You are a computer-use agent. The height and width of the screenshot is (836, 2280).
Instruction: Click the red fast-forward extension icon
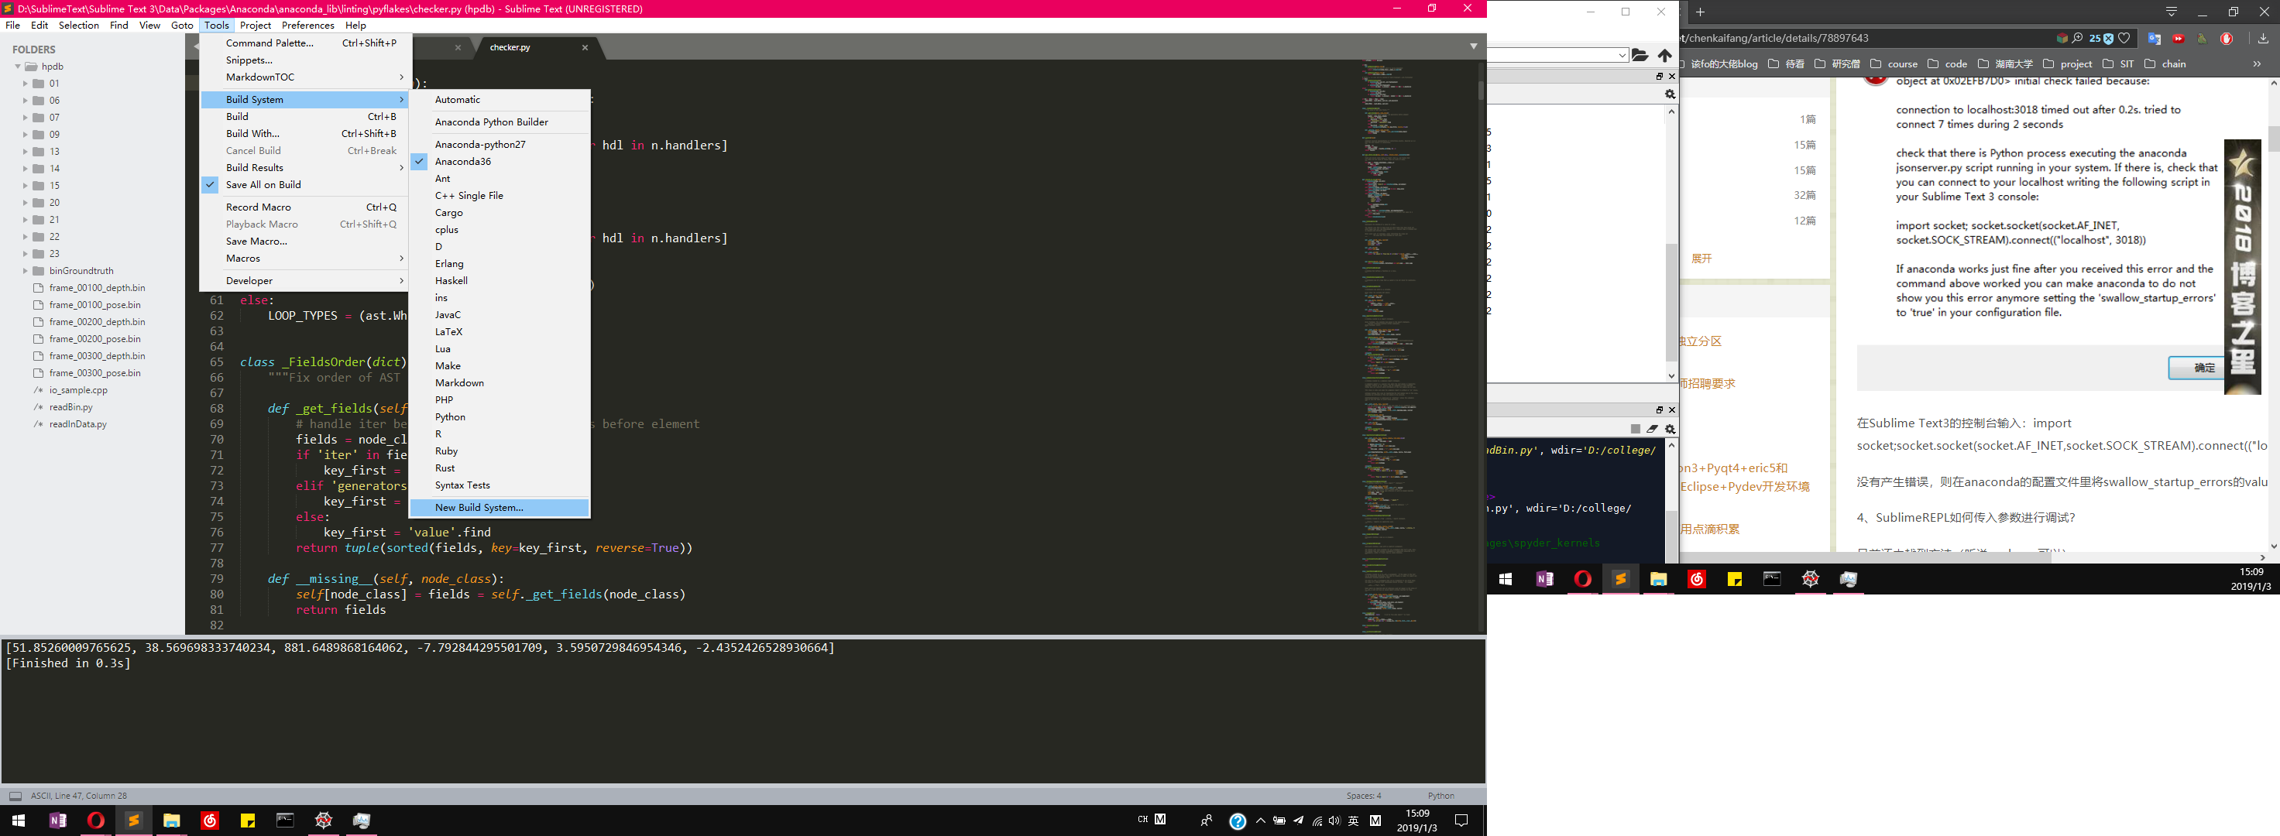click(2179, 38)
